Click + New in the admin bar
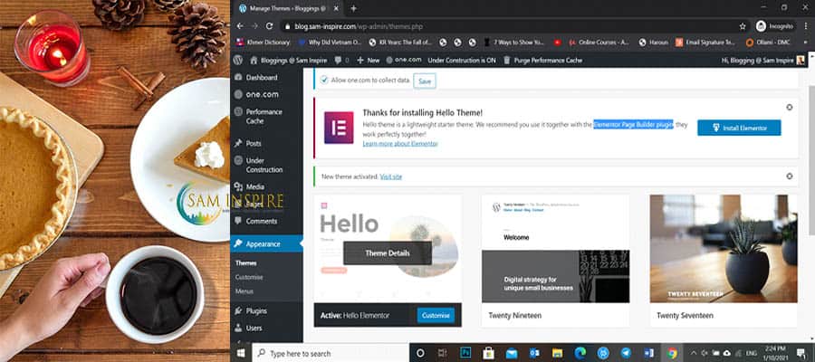 [369, 61]
